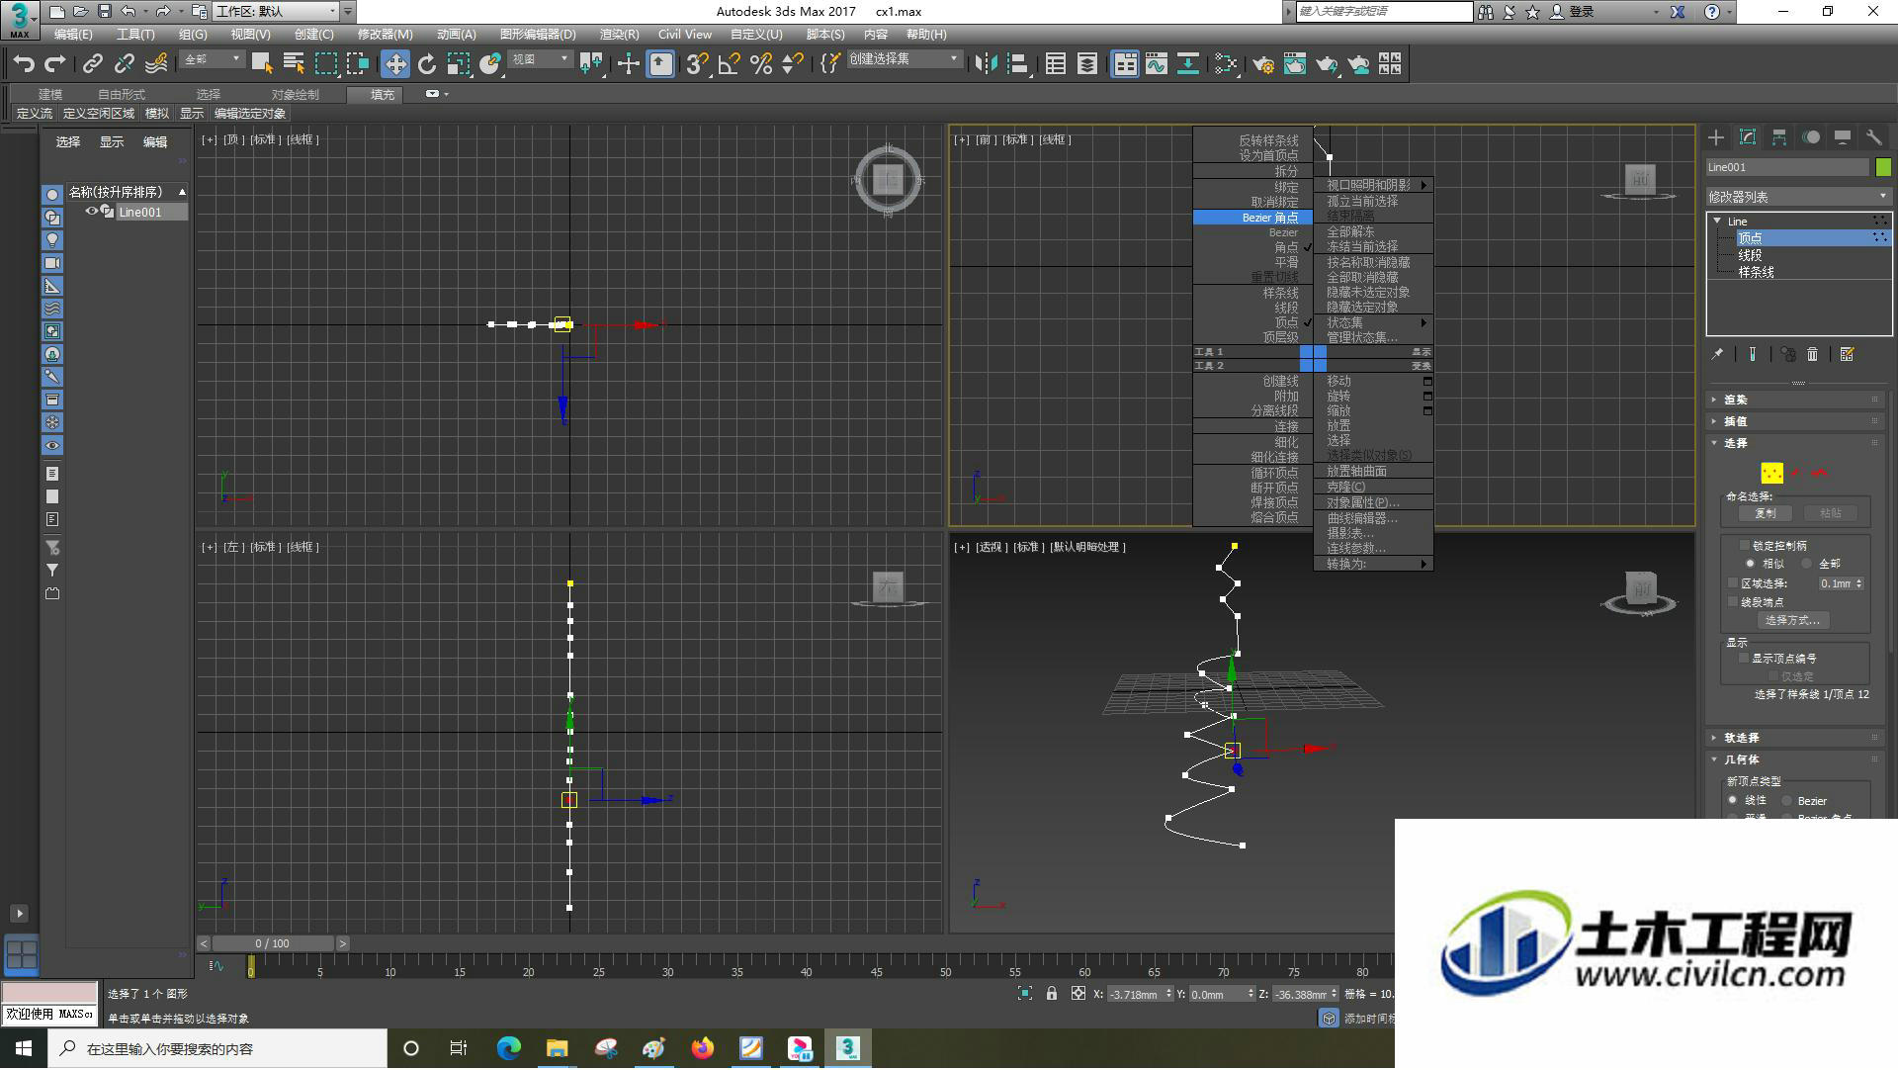Click the Pin Stack icon
Viewport: 1898px width, 1070px height.
pyautogui.click(x=1718, y=354)
